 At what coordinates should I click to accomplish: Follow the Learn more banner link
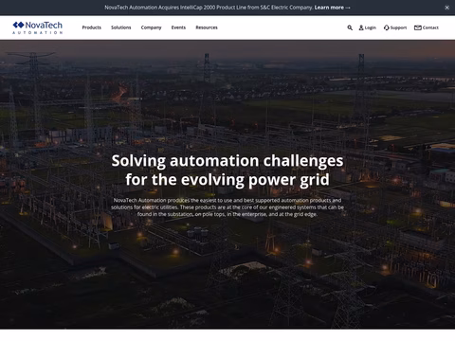pos(333,8)
